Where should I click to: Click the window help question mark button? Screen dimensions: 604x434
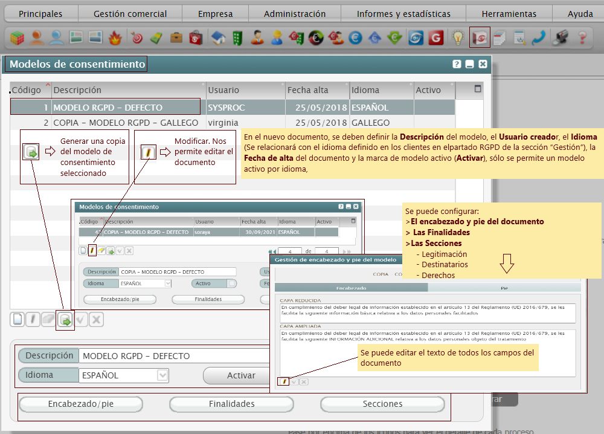[457, 64]
